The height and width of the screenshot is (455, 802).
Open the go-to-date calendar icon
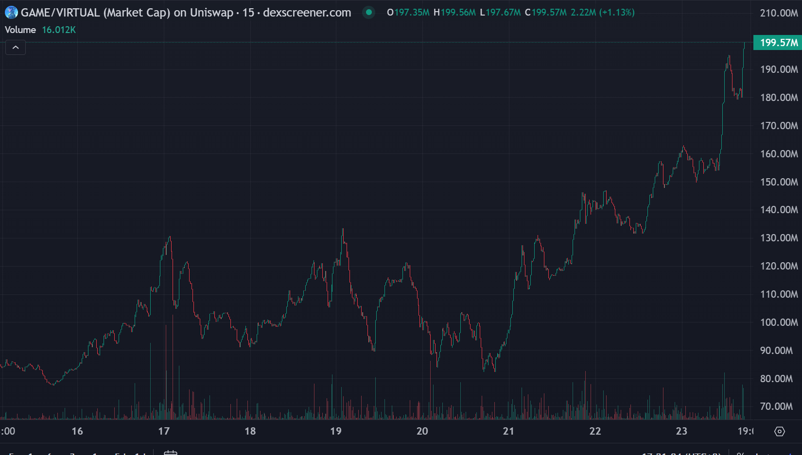coord(171,452)
